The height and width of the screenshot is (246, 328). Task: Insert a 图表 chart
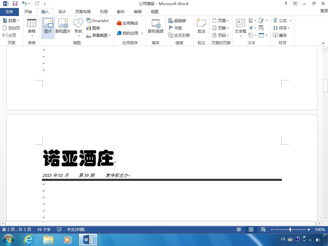(x=93, y=28)
